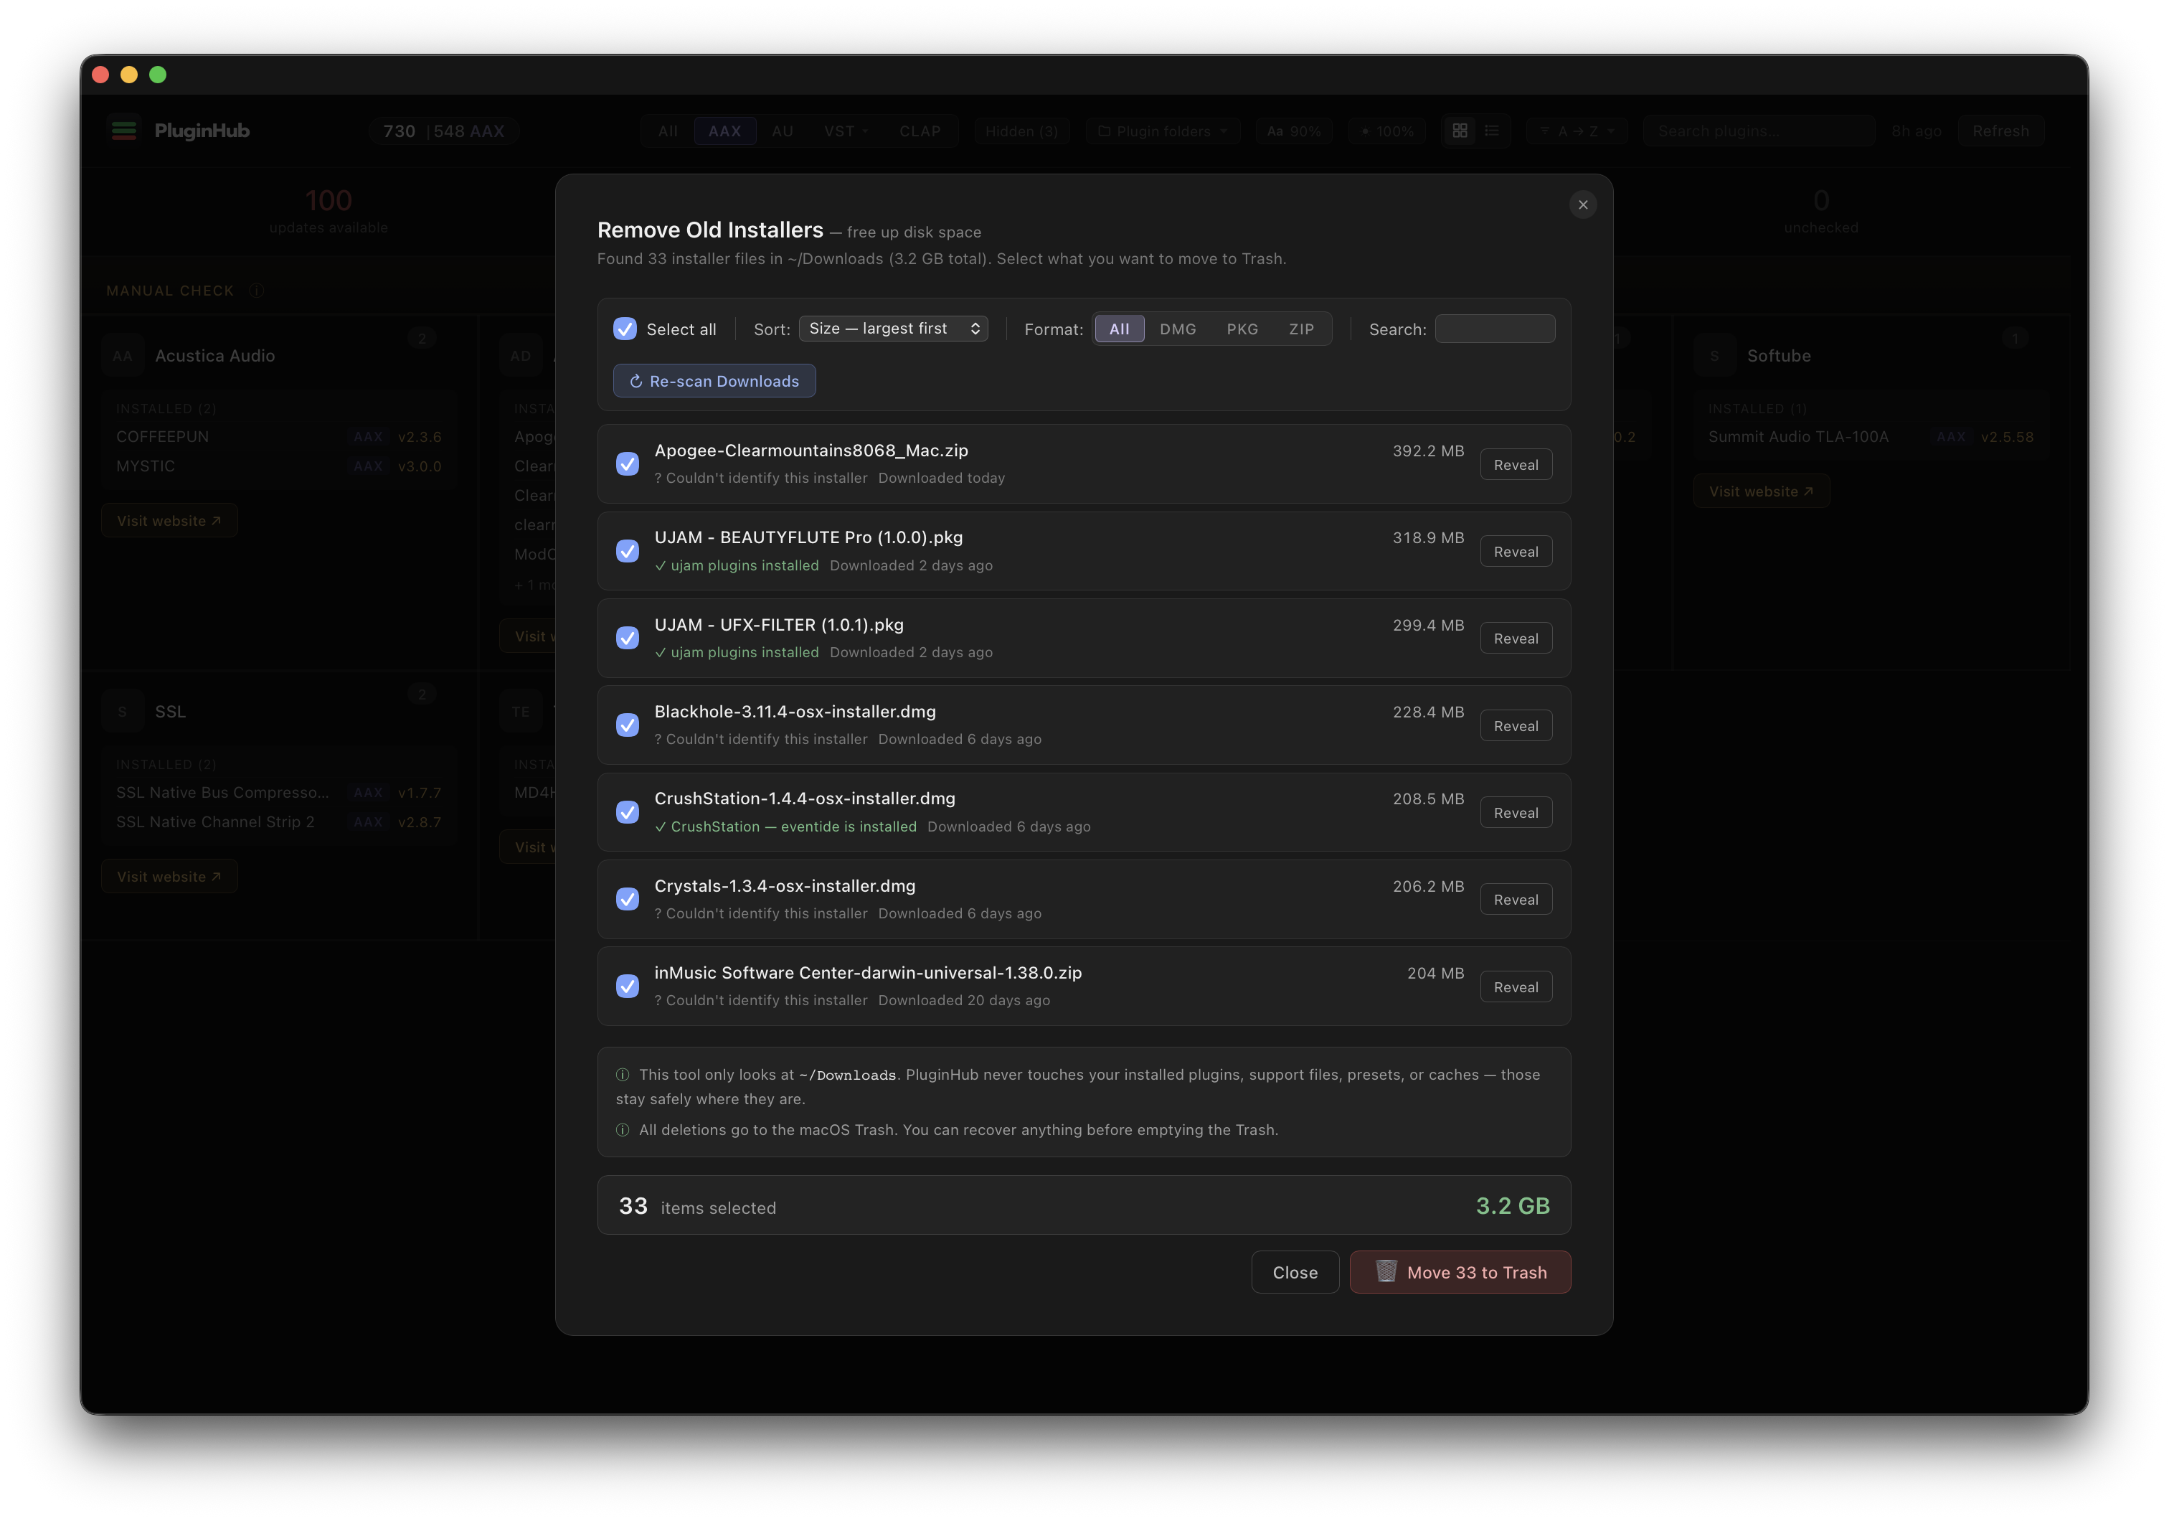Click the 0 unchecked counter
Viewport: 2169px width, 1521px height.
coord(1820,212)
